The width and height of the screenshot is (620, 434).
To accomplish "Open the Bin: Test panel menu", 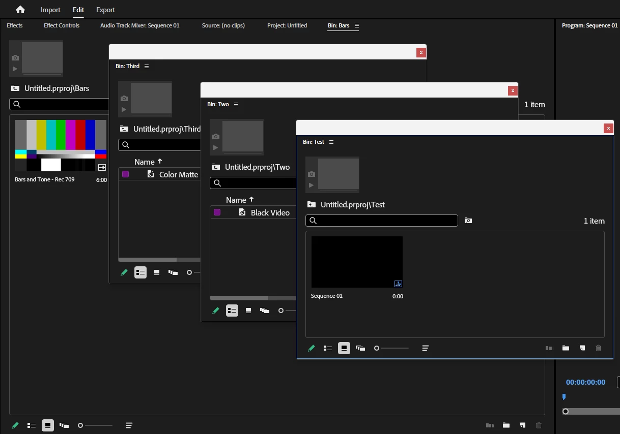I will coord(331,142).
